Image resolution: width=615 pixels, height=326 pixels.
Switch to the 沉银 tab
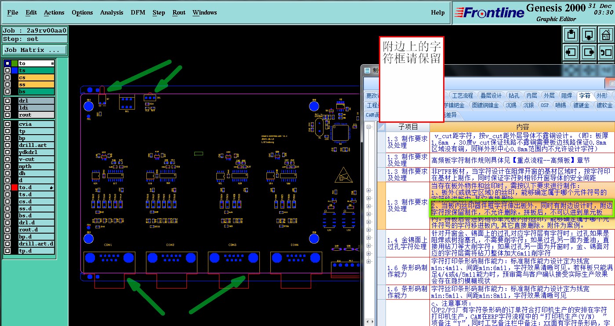click(x=528, y=105)
